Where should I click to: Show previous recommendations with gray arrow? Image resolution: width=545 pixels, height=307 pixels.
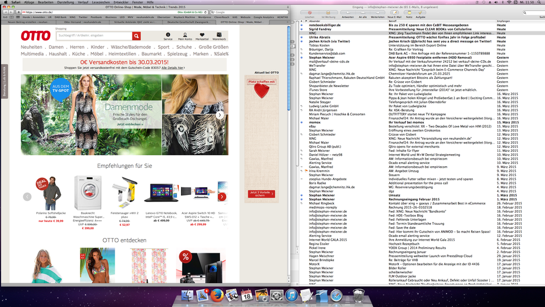(x=27, y=197)
